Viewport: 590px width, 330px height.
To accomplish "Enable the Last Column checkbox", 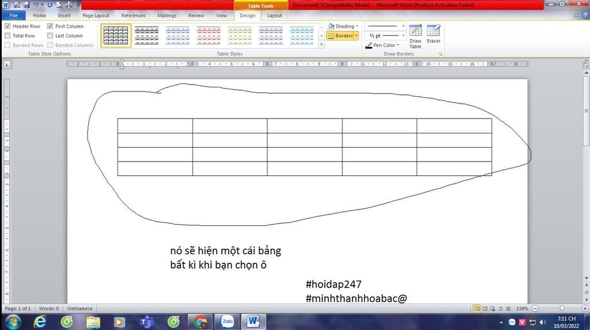I will [x=50, y=35].
